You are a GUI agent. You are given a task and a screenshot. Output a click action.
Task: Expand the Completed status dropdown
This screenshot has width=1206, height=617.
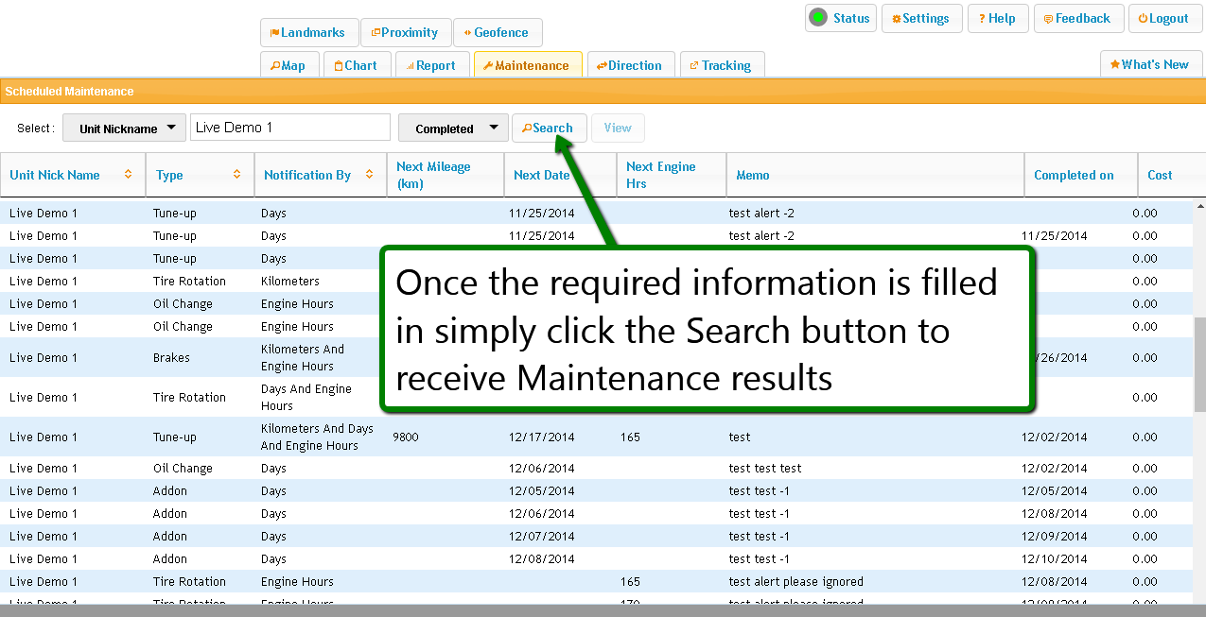pos(453,129)
